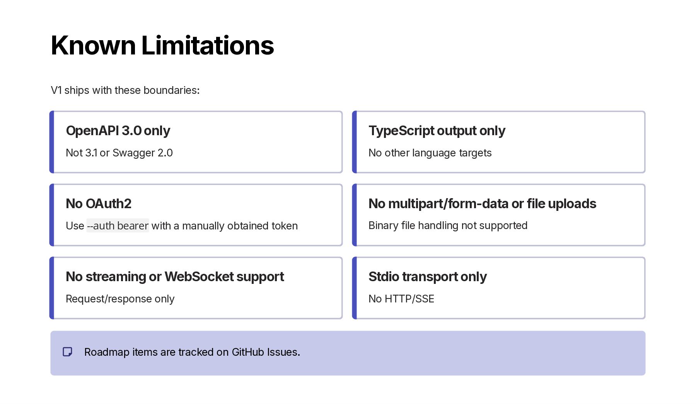Click the blue accent bar of OpenAPI card
Viewport: 696px width, 404px height.
(52, 142)
